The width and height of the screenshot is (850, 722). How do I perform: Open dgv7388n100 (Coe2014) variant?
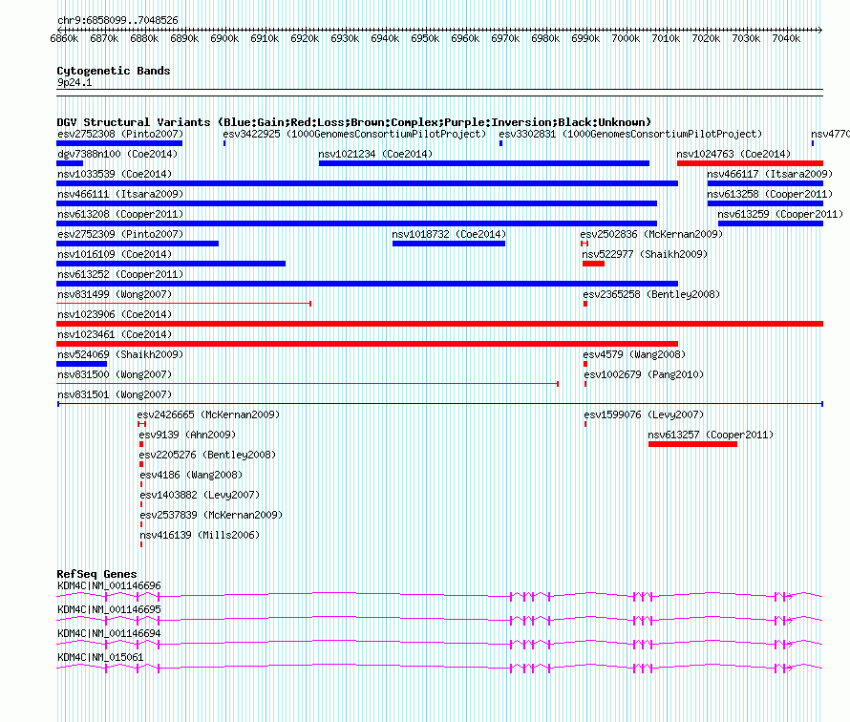(x=117, y=154)
